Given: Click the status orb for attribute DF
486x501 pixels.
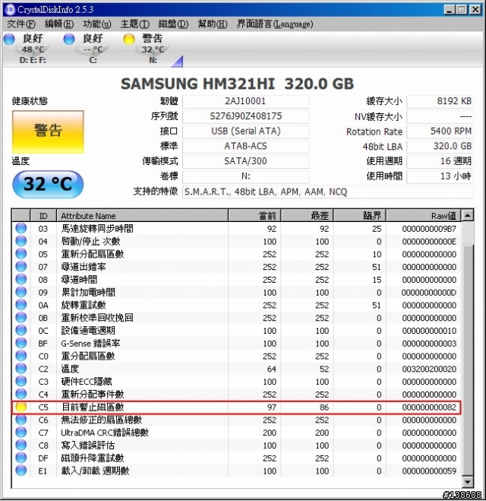Looking at the screenshot, I should pyautogui.click(x=21, y=458).
